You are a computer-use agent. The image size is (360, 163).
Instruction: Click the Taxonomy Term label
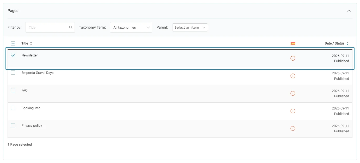click(92, 27)
